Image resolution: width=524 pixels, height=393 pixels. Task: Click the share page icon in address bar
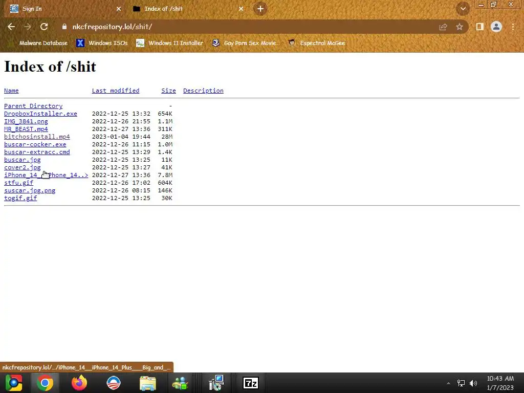pyautogui.click(x=443, y=27)
